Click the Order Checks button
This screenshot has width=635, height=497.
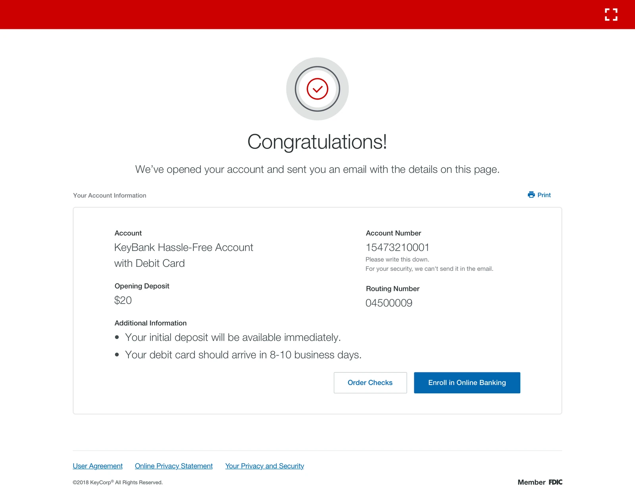(370, 383)
